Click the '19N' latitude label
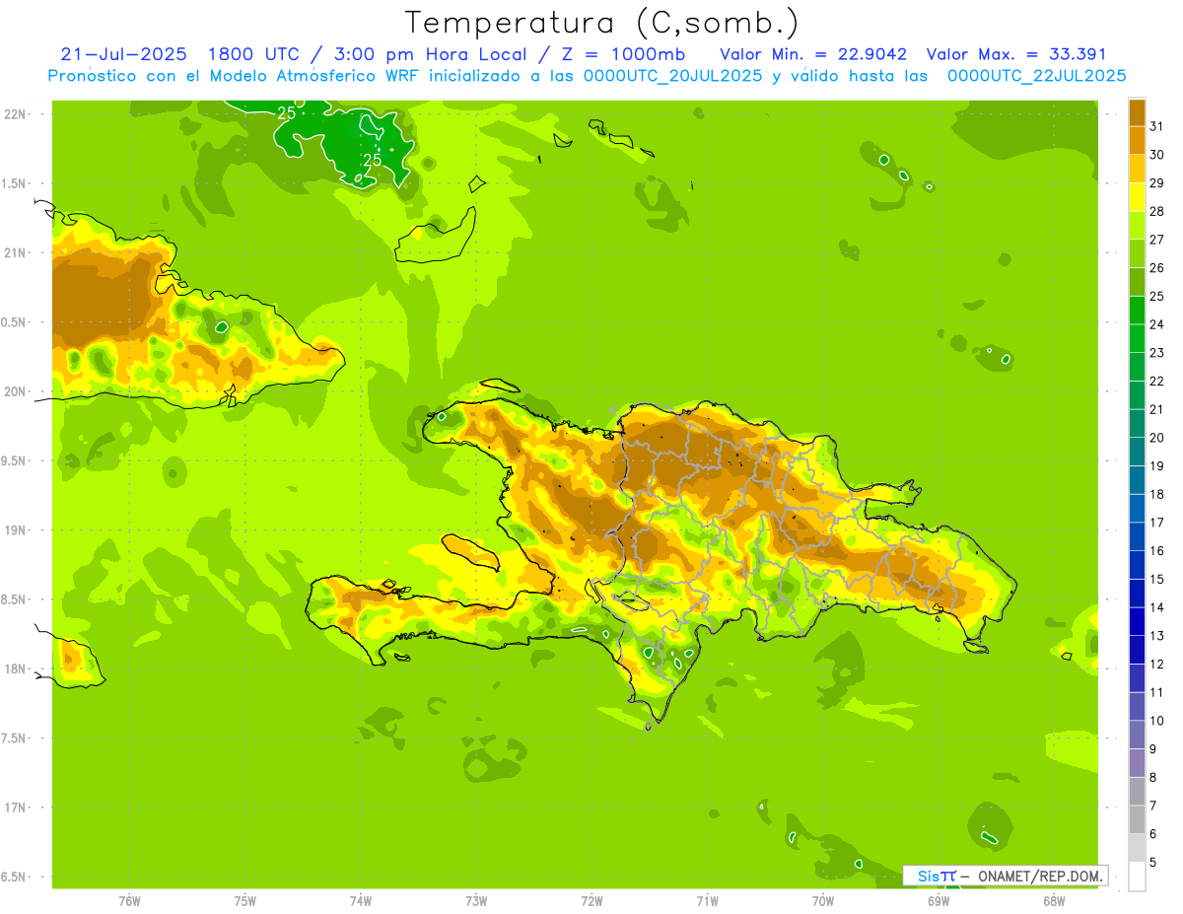This screenshot has height=914, width=1183. point(15,530)
